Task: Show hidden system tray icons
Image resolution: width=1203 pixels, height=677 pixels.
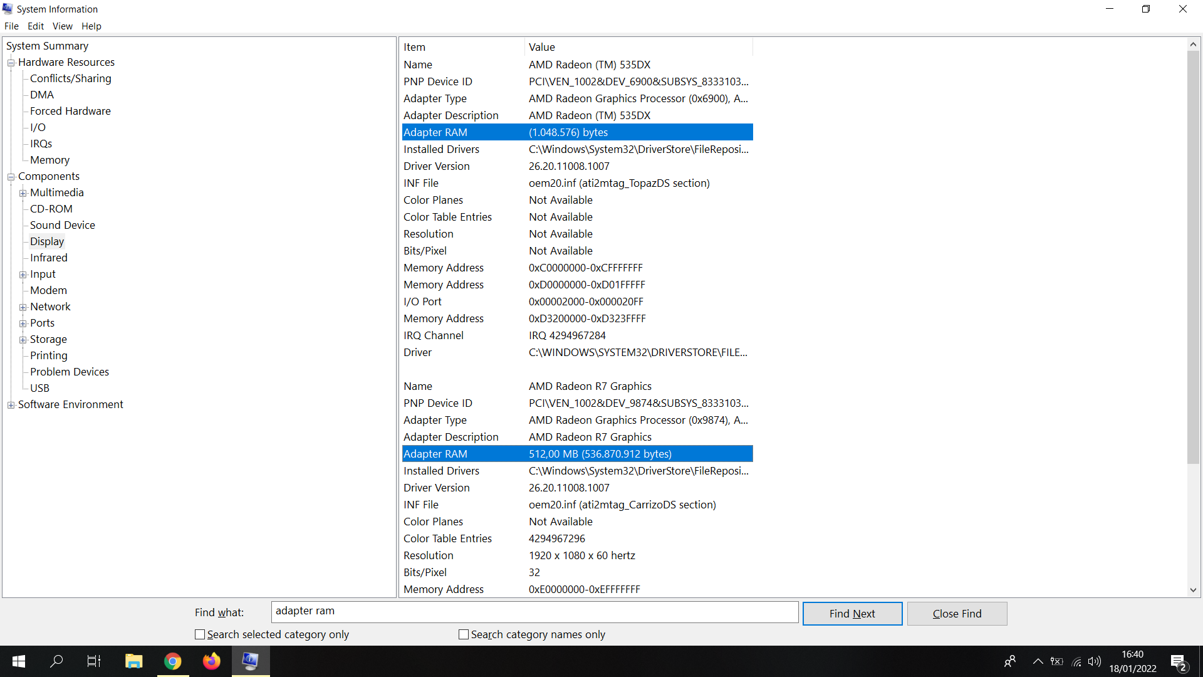Action: [x=1038, y=661]
